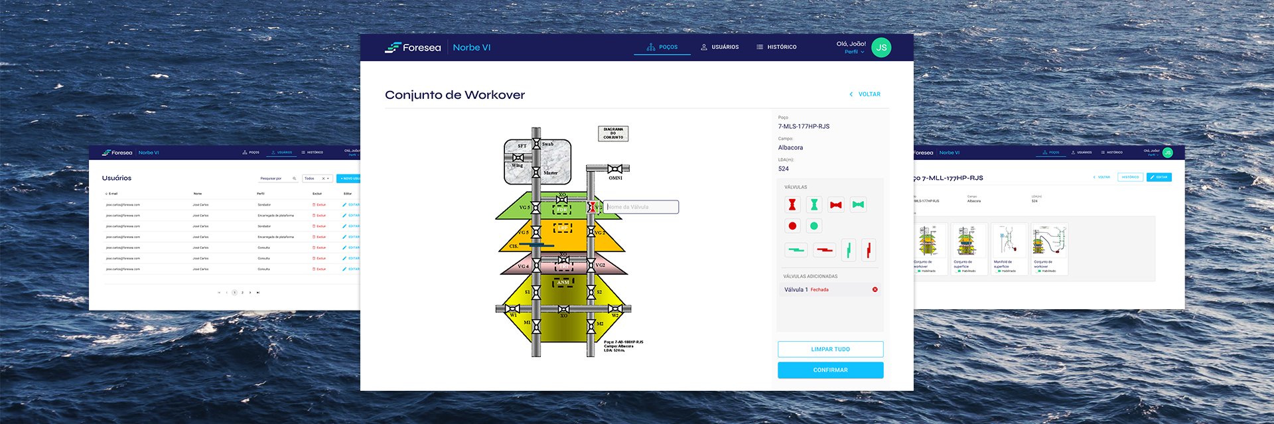The height and width of the screenshot is (424, 1274).
Task: Open the Histórico tab in front window
Action: (776, 47)
